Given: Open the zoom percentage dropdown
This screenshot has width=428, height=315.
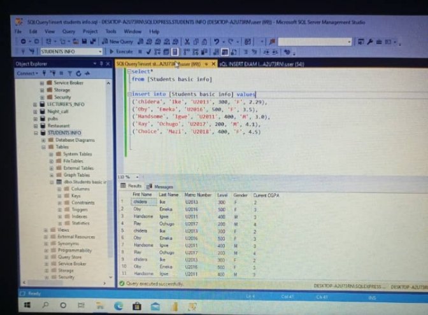Looking at the screenshot, I should point(137,177).
